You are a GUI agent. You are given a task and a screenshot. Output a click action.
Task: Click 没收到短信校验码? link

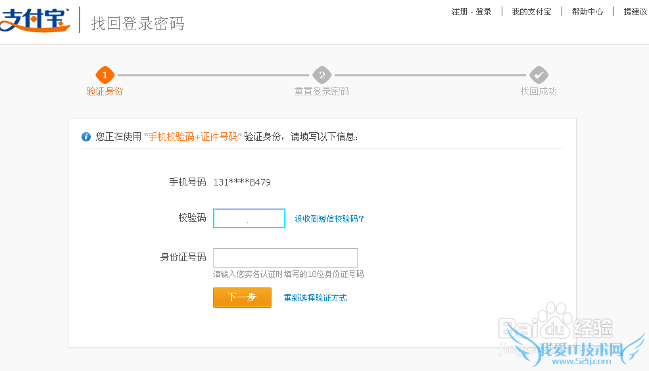pyautogui.click(x=329, y=219)
